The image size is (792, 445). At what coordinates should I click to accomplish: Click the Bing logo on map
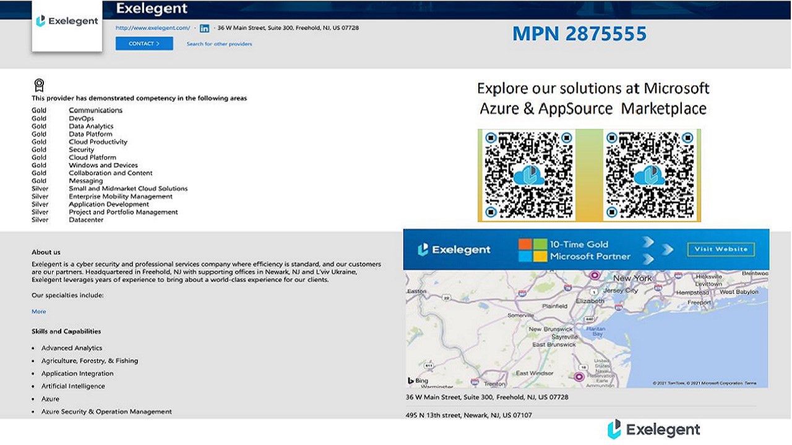[418, 381]
